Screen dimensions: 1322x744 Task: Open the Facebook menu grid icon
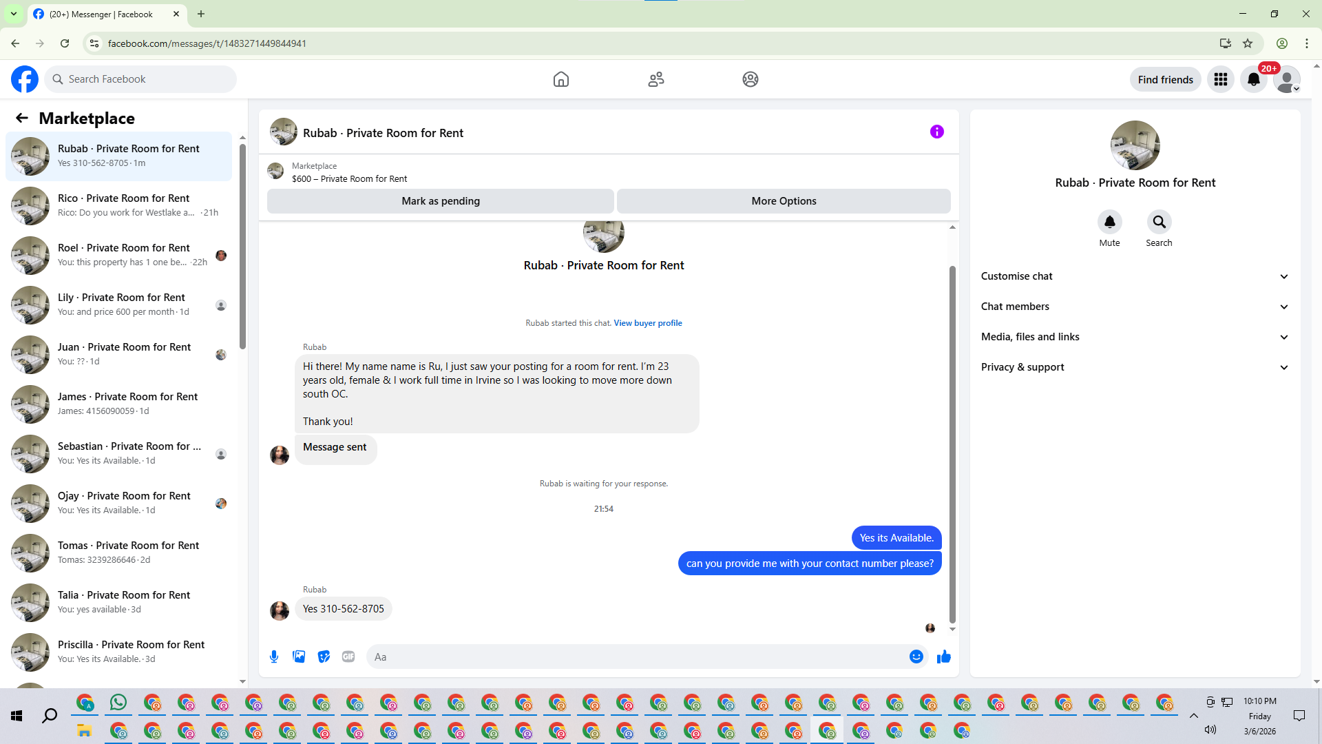pos(1220,79)
